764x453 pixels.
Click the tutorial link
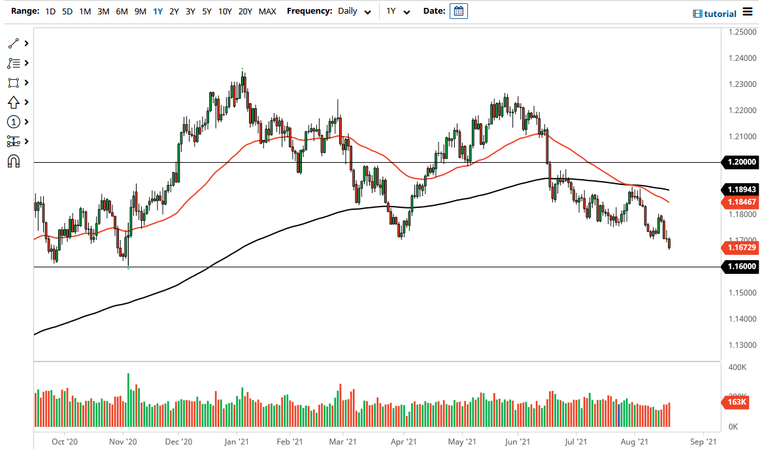[714, 14]
